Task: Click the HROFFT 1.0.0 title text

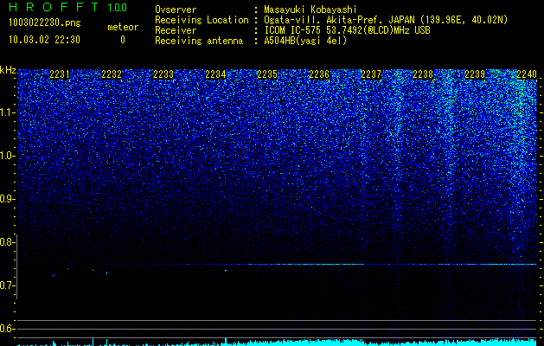Action: point(68,7)
